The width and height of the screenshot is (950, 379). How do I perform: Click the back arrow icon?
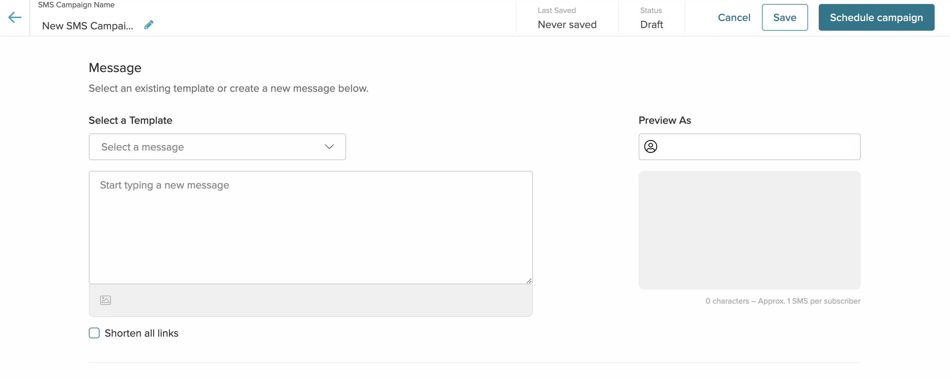(x=15, y=17)
